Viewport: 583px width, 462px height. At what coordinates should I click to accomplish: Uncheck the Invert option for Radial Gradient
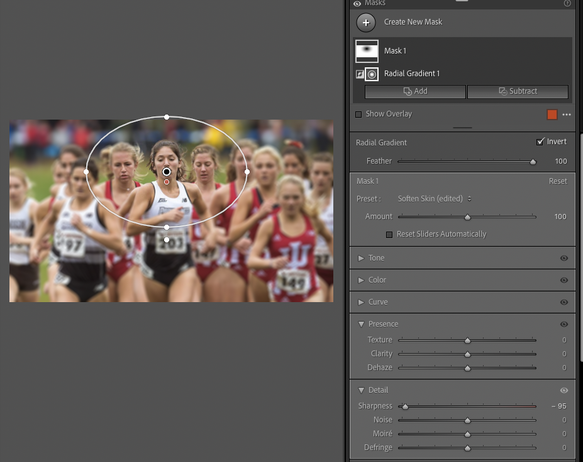pos(540,141)
